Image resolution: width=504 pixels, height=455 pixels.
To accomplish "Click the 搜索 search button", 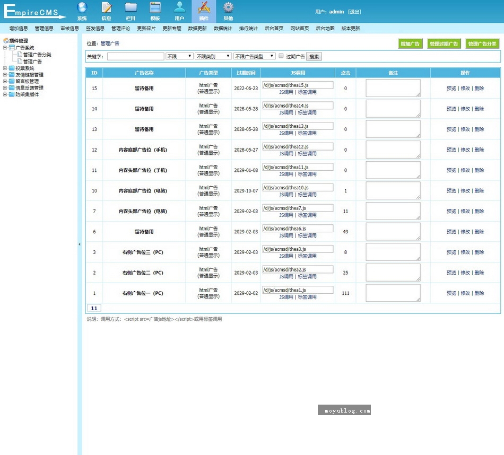I will pyautogui.click(x=314, y=57).
